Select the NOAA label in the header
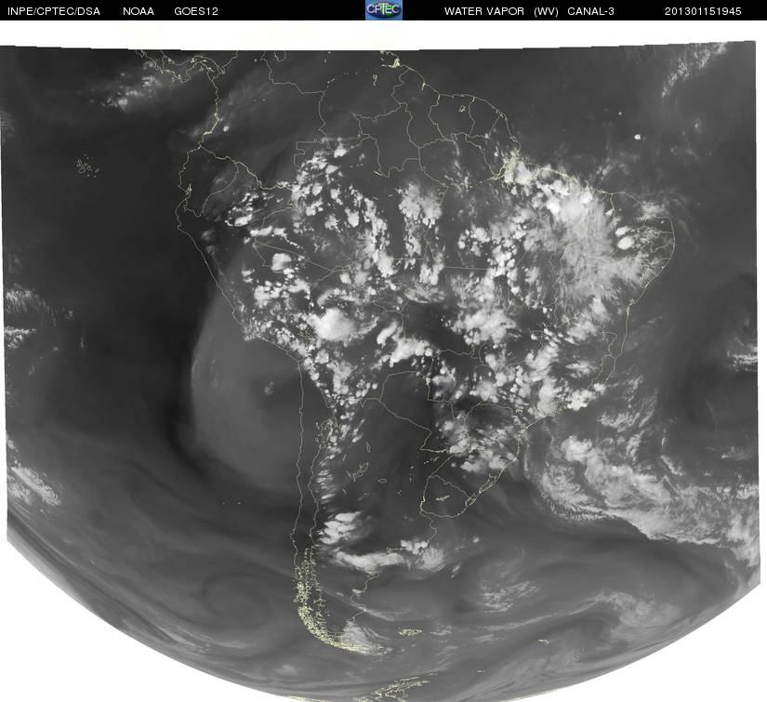The width and height of the screenshot is (767, 702). (x=139, y=11)
